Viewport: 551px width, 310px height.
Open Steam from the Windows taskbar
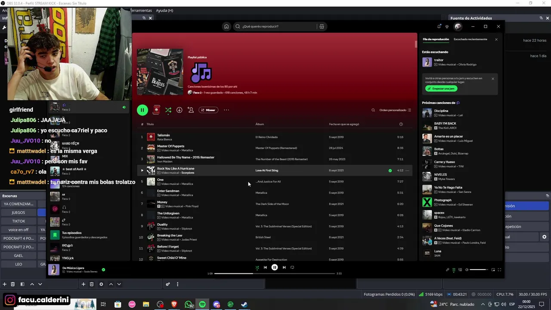coord(244,304)
